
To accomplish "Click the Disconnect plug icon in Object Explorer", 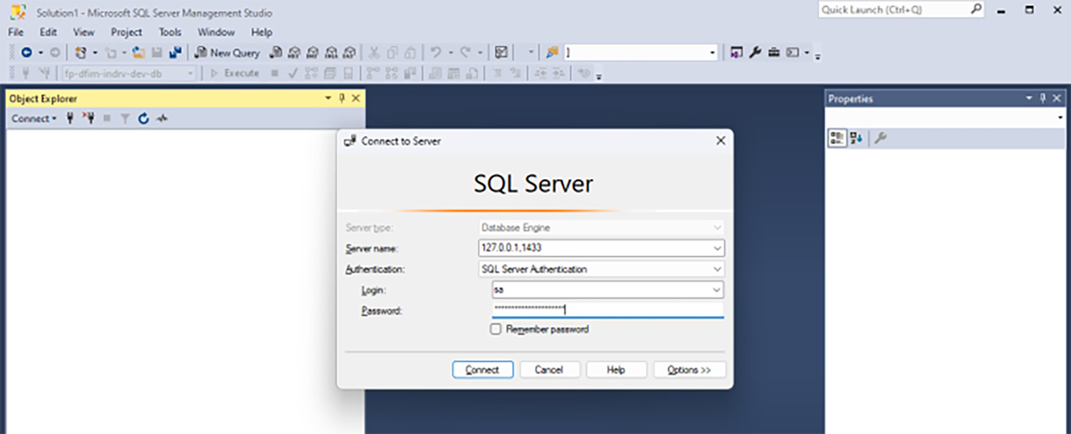I will coord(88,118).
